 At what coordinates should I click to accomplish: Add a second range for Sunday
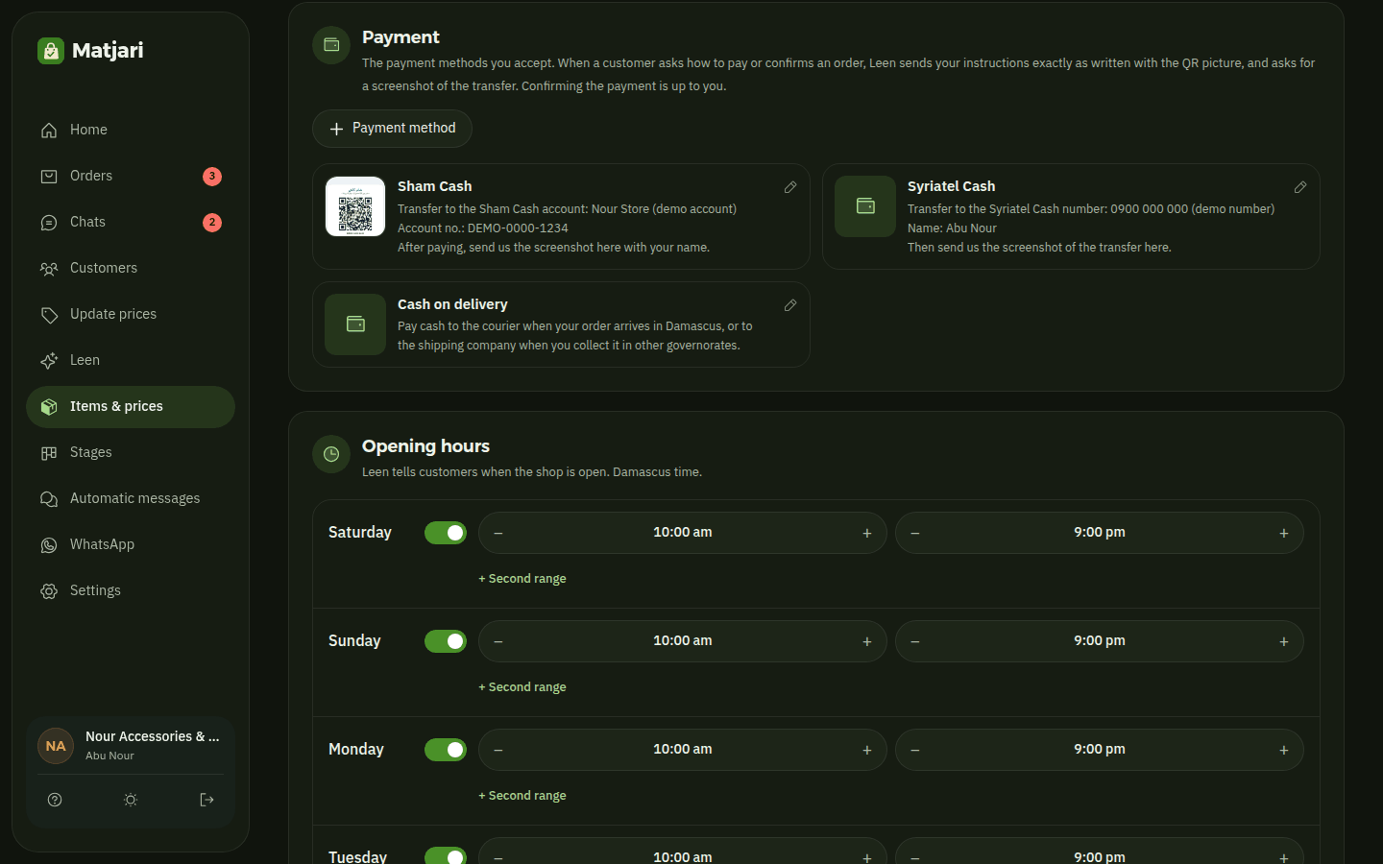click(522, 687)
